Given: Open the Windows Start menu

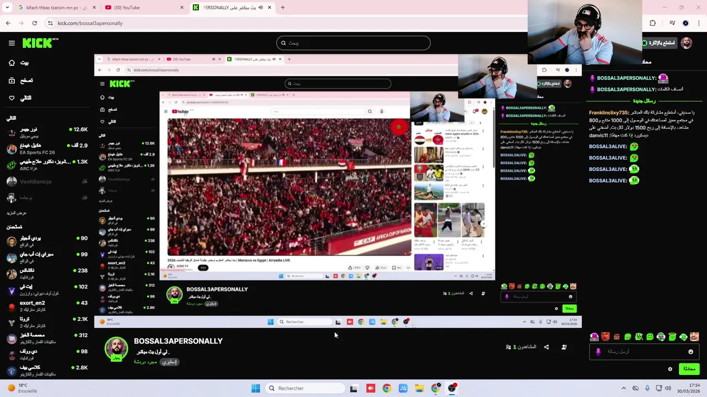Looking at the screenshot, I should (x=256, y=388).
